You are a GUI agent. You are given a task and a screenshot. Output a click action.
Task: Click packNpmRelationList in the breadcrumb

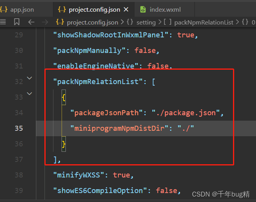pyautogui.click(x=204, y=22)
